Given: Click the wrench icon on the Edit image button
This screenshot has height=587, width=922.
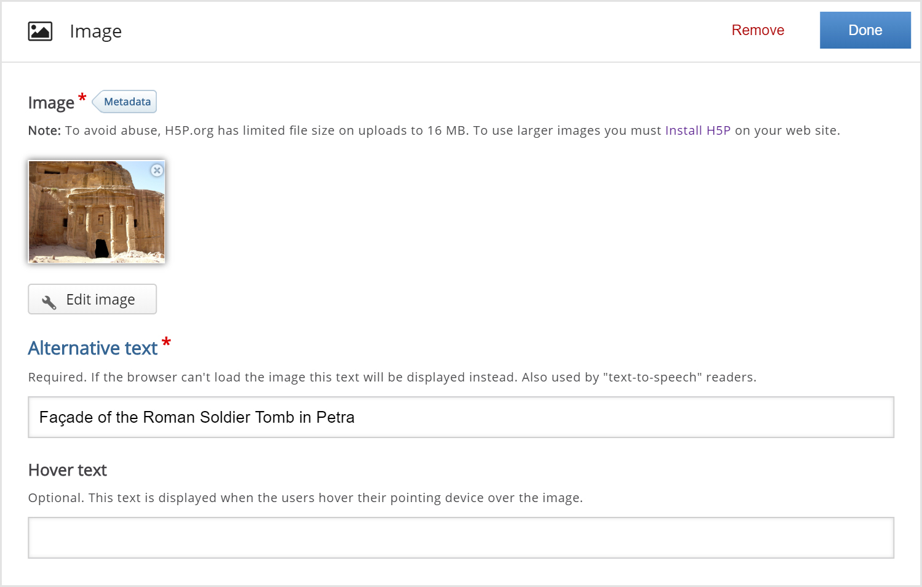Looking at the screenshot, I should 49,301.
